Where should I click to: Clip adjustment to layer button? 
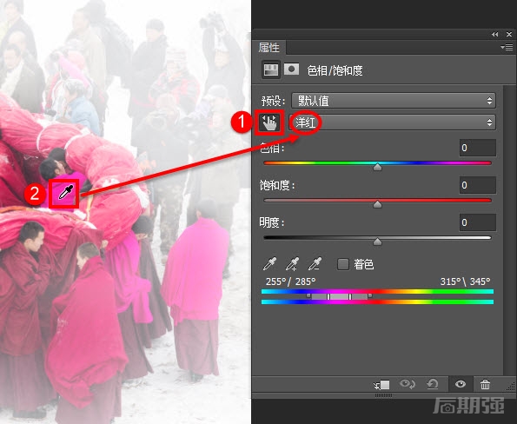[x=382, y=384]
